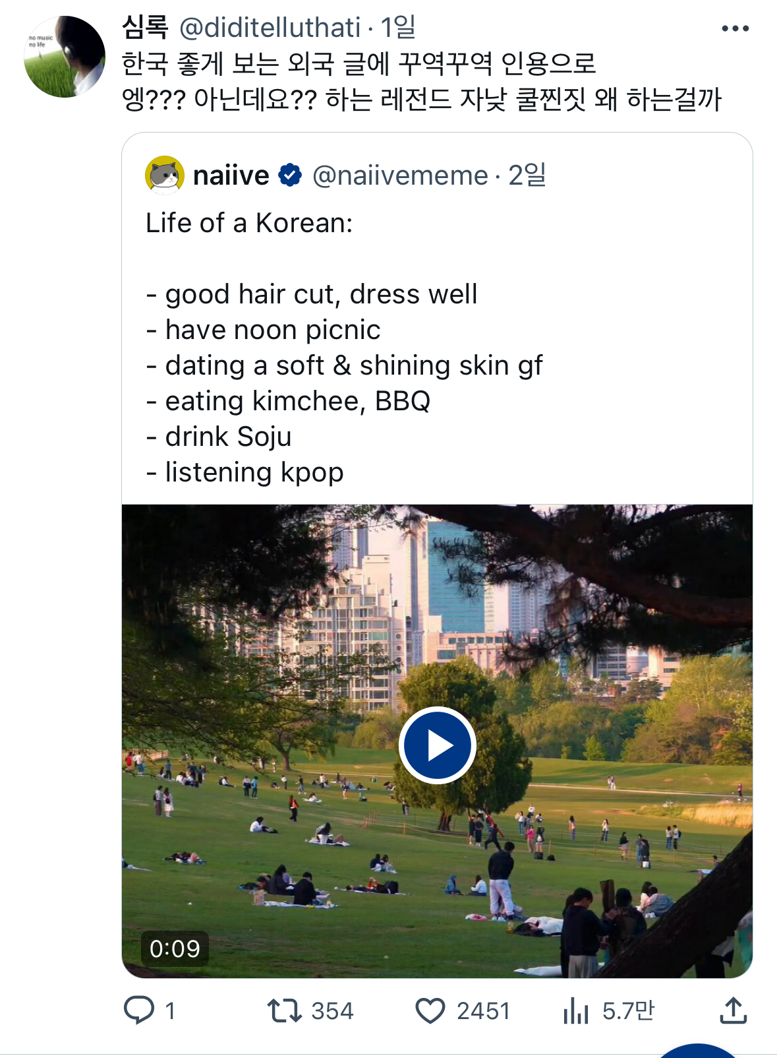Like the tweet with the heart icon
This screenshot has height=1058, width=777.
430,1011
